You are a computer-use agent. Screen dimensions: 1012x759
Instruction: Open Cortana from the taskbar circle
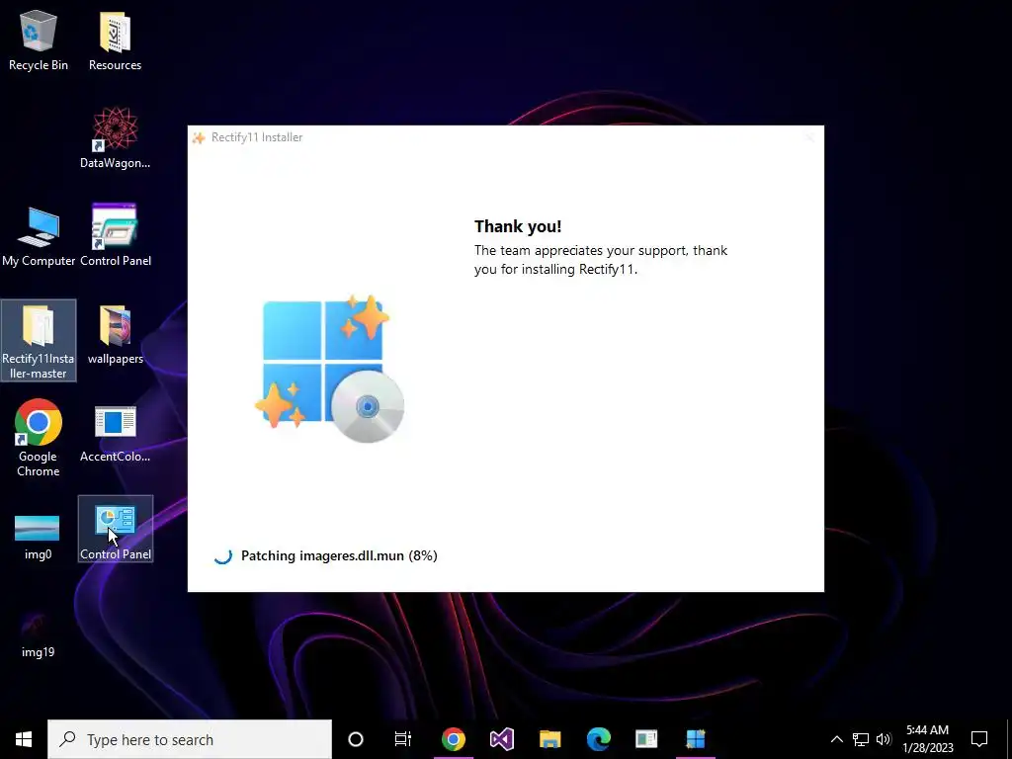(x=356, y=739)
